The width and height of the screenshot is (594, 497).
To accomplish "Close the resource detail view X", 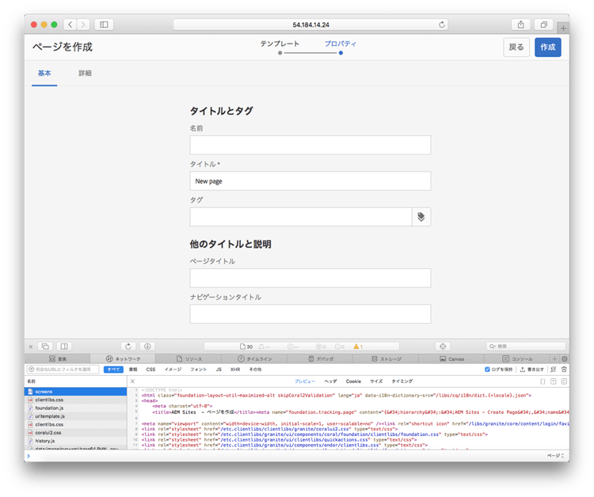I will [132, 381].
